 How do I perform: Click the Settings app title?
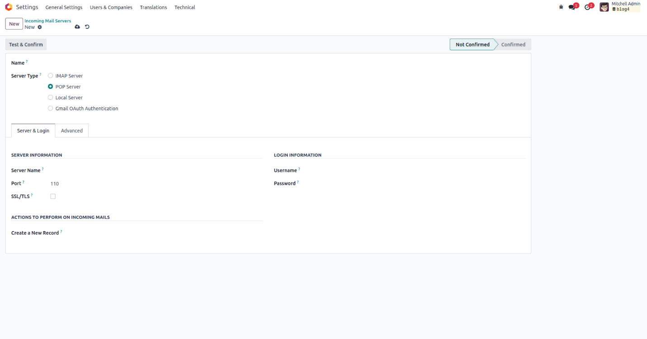click(27, 7)
